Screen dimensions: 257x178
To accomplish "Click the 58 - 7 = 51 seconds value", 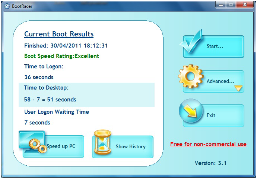I will [x=50, y=100].
